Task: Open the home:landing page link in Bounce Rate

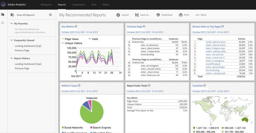Action: click(x=212, y=70)
